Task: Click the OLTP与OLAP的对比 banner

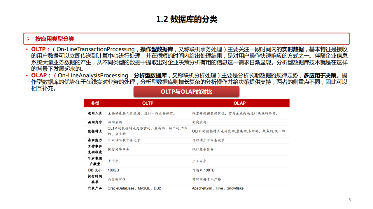Action: [x=186, y=92]
